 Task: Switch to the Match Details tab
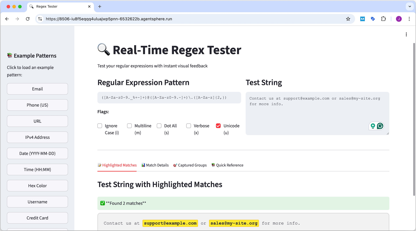pos(155,165)
